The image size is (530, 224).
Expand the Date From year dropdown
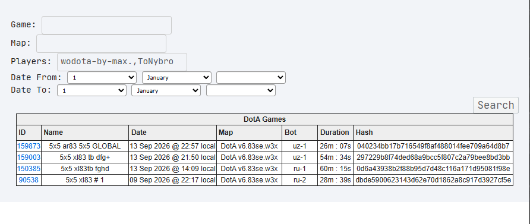click(251, 77)
